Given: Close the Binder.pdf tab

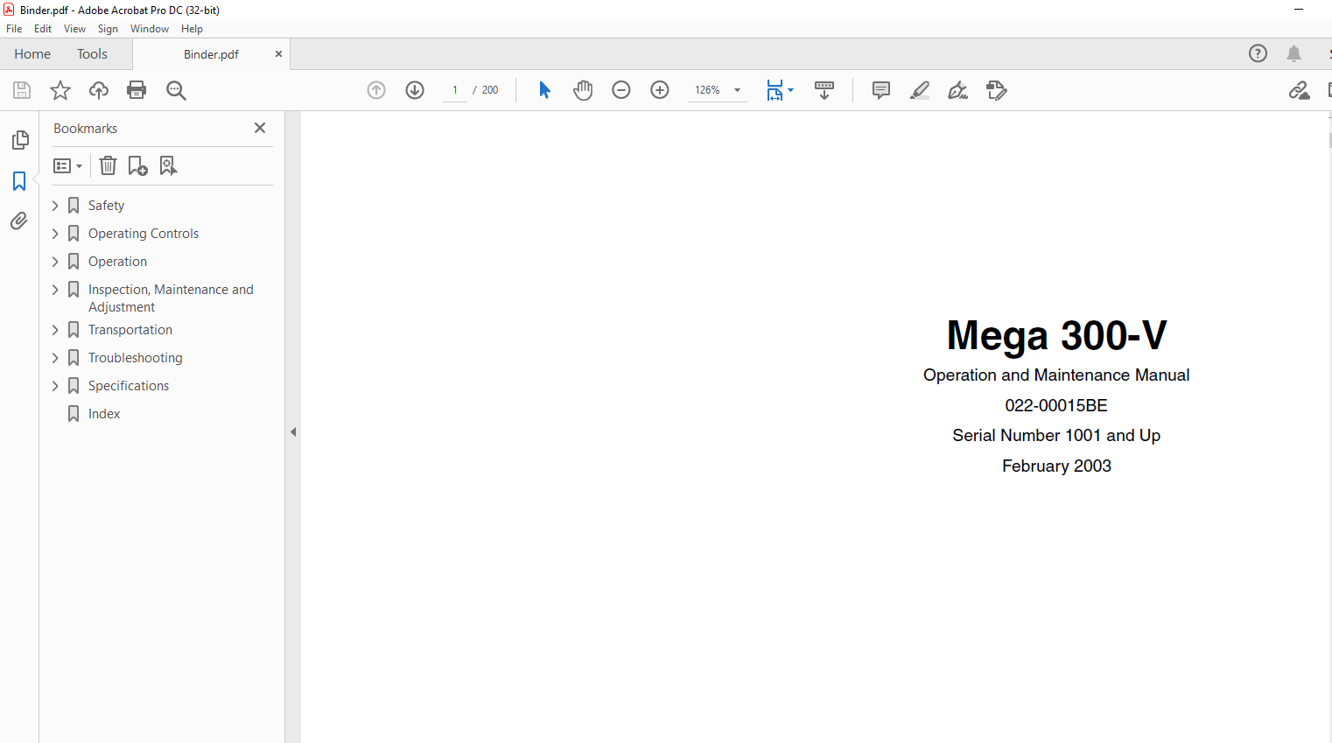Looking at the screenshot, I should tap(278, 54).
